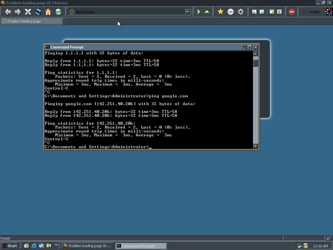Viewport: 333px width, 250px height.
Task: Open a new tab with plus icon
Action: (x=272, y=12)
